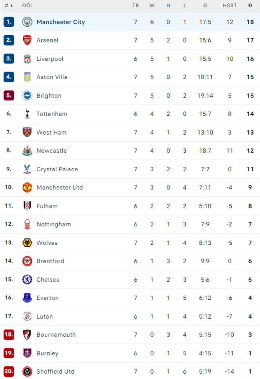The height and width of the screenshot is (379, 260).
Task: Click the Manchester City club crest
Action: (27, 22)
